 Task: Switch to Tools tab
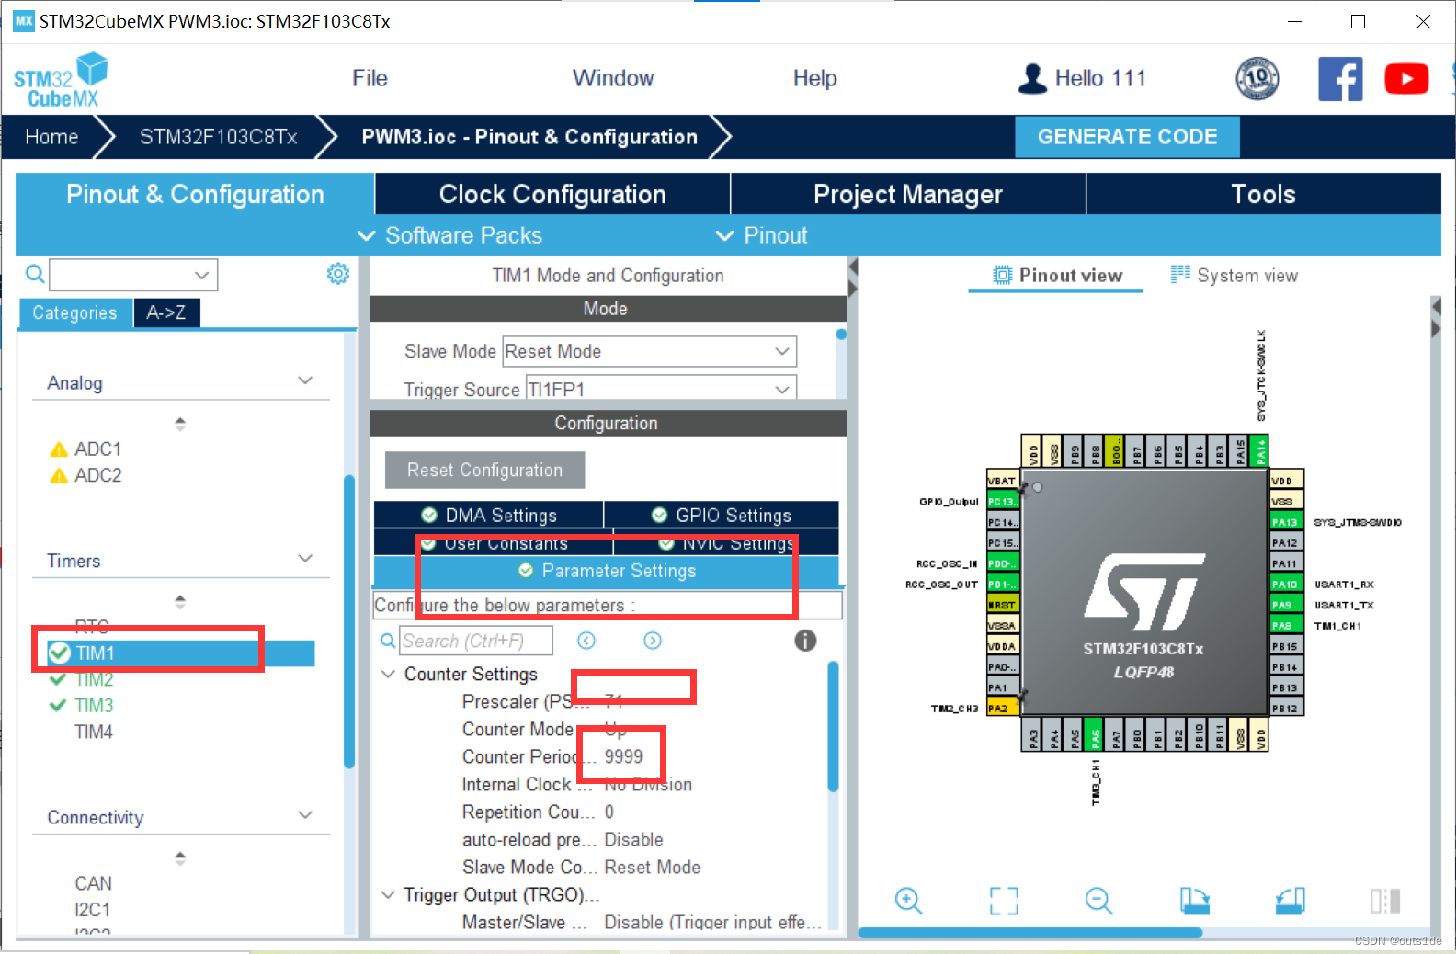1264,194
